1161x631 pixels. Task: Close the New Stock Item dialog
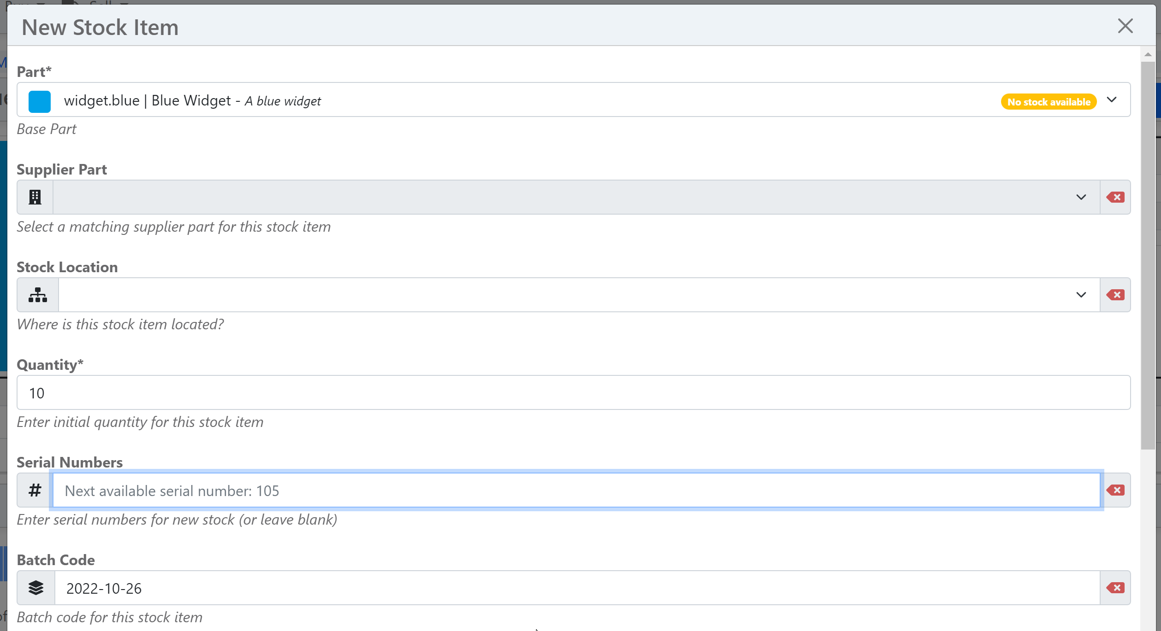click(1125, 26)
